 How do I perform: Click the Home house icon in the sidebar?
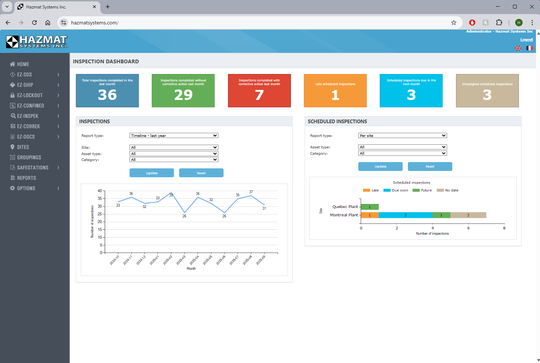click(x=13, y=64)
